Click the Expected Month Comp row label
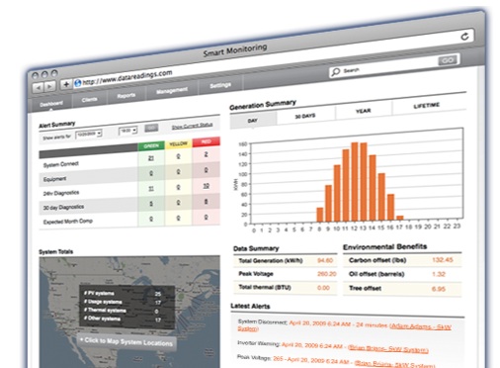500x368 pixels. point(68,222)
